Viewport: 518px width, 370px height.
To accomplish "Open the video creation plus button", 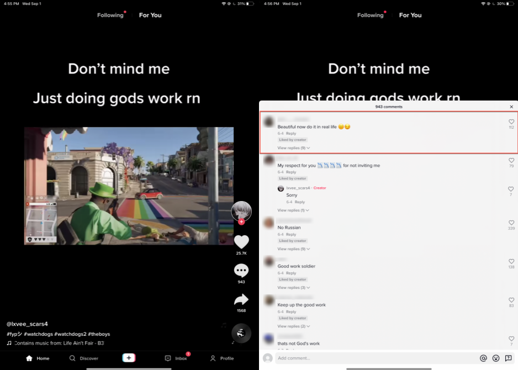I will click(129, 358).
